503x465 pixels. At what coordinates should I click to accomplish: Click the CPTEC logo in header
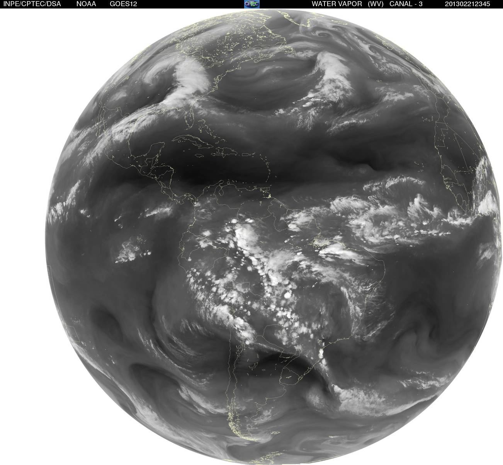252,4
